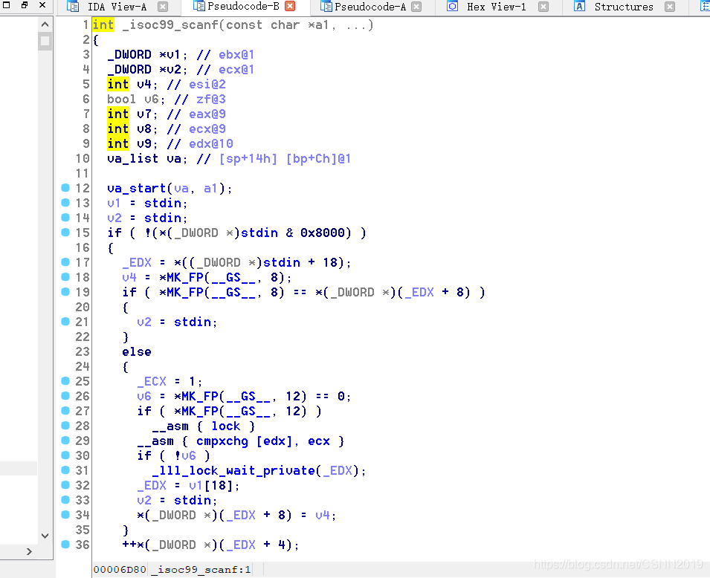Click the left panel scroll down arrow
Image resolution: width=710 pixels, height=578 pixels.
point(45,536)
